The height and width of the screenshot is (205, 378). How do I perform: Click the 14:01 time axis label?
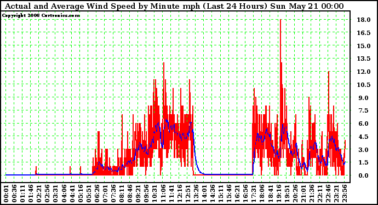[x=204, y=194]
